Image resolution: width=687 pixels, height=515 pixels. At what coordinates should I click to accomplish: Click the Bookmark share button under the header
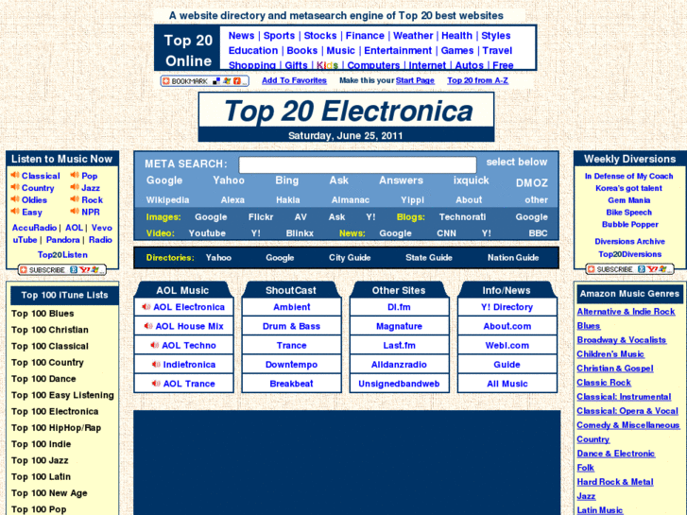(205, 81)
